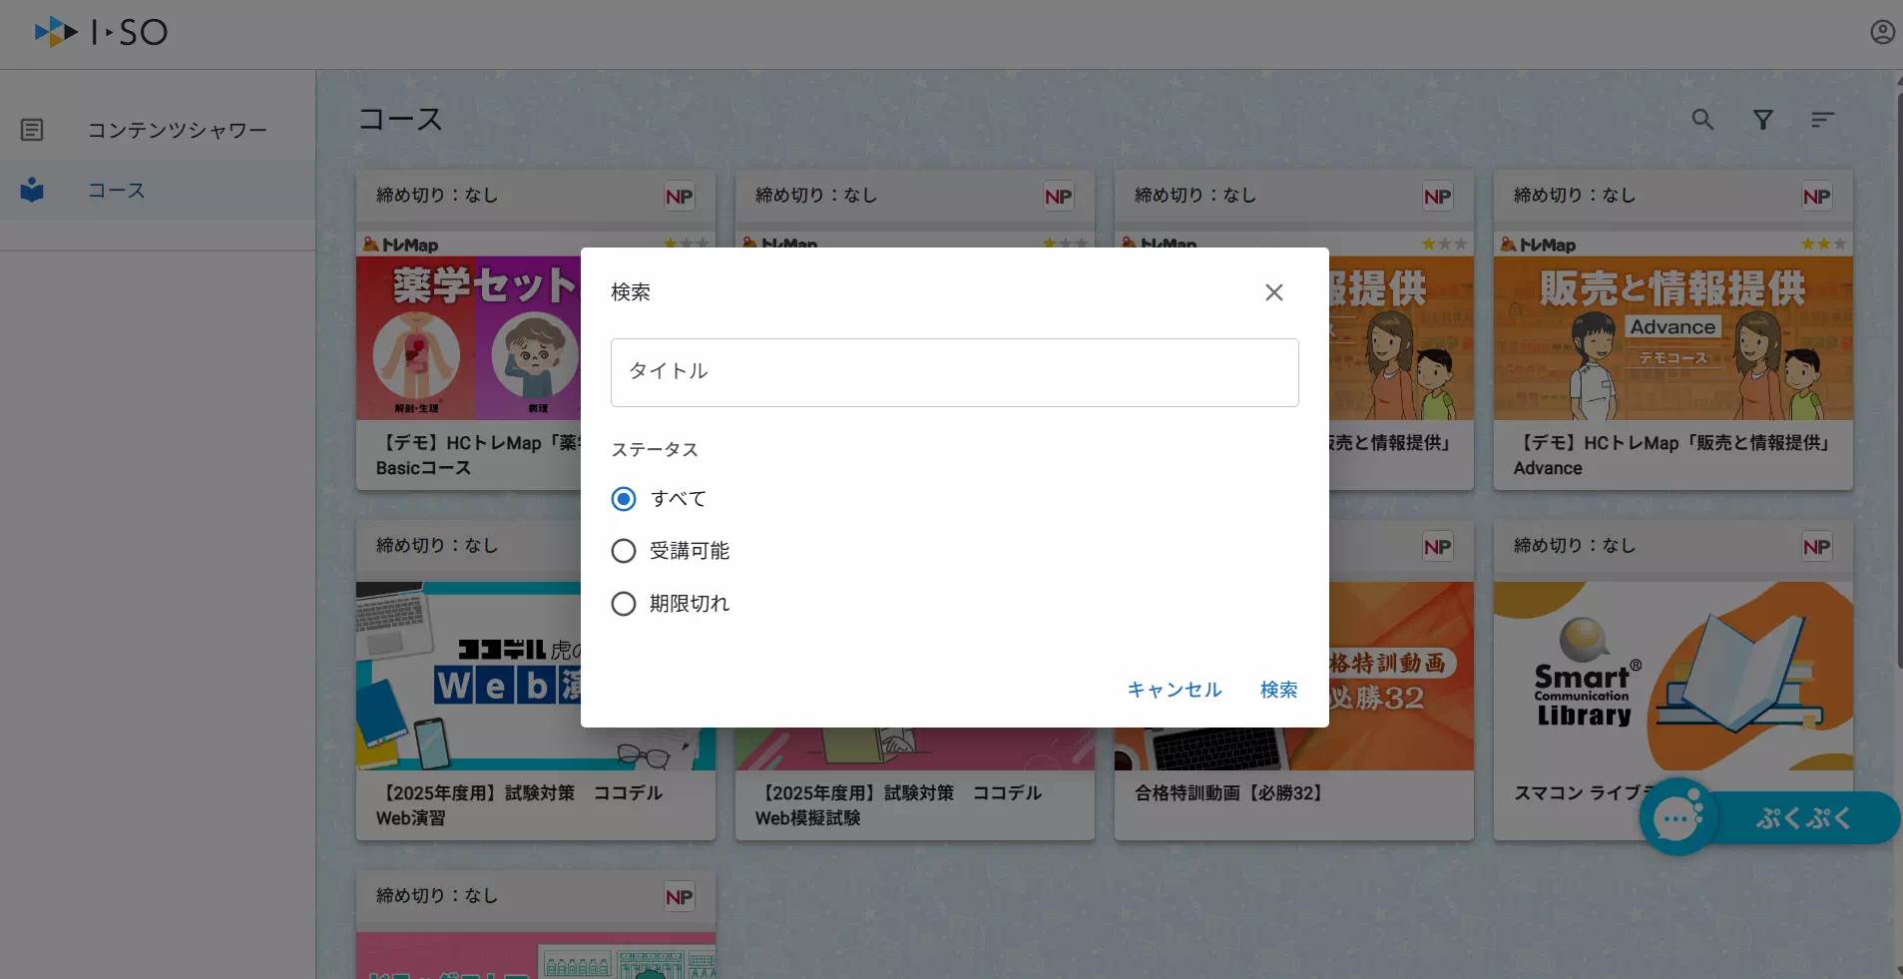Click the I·SO logo
The width and height of the screenshot is (1903, 979).
(x=99, y=31)
